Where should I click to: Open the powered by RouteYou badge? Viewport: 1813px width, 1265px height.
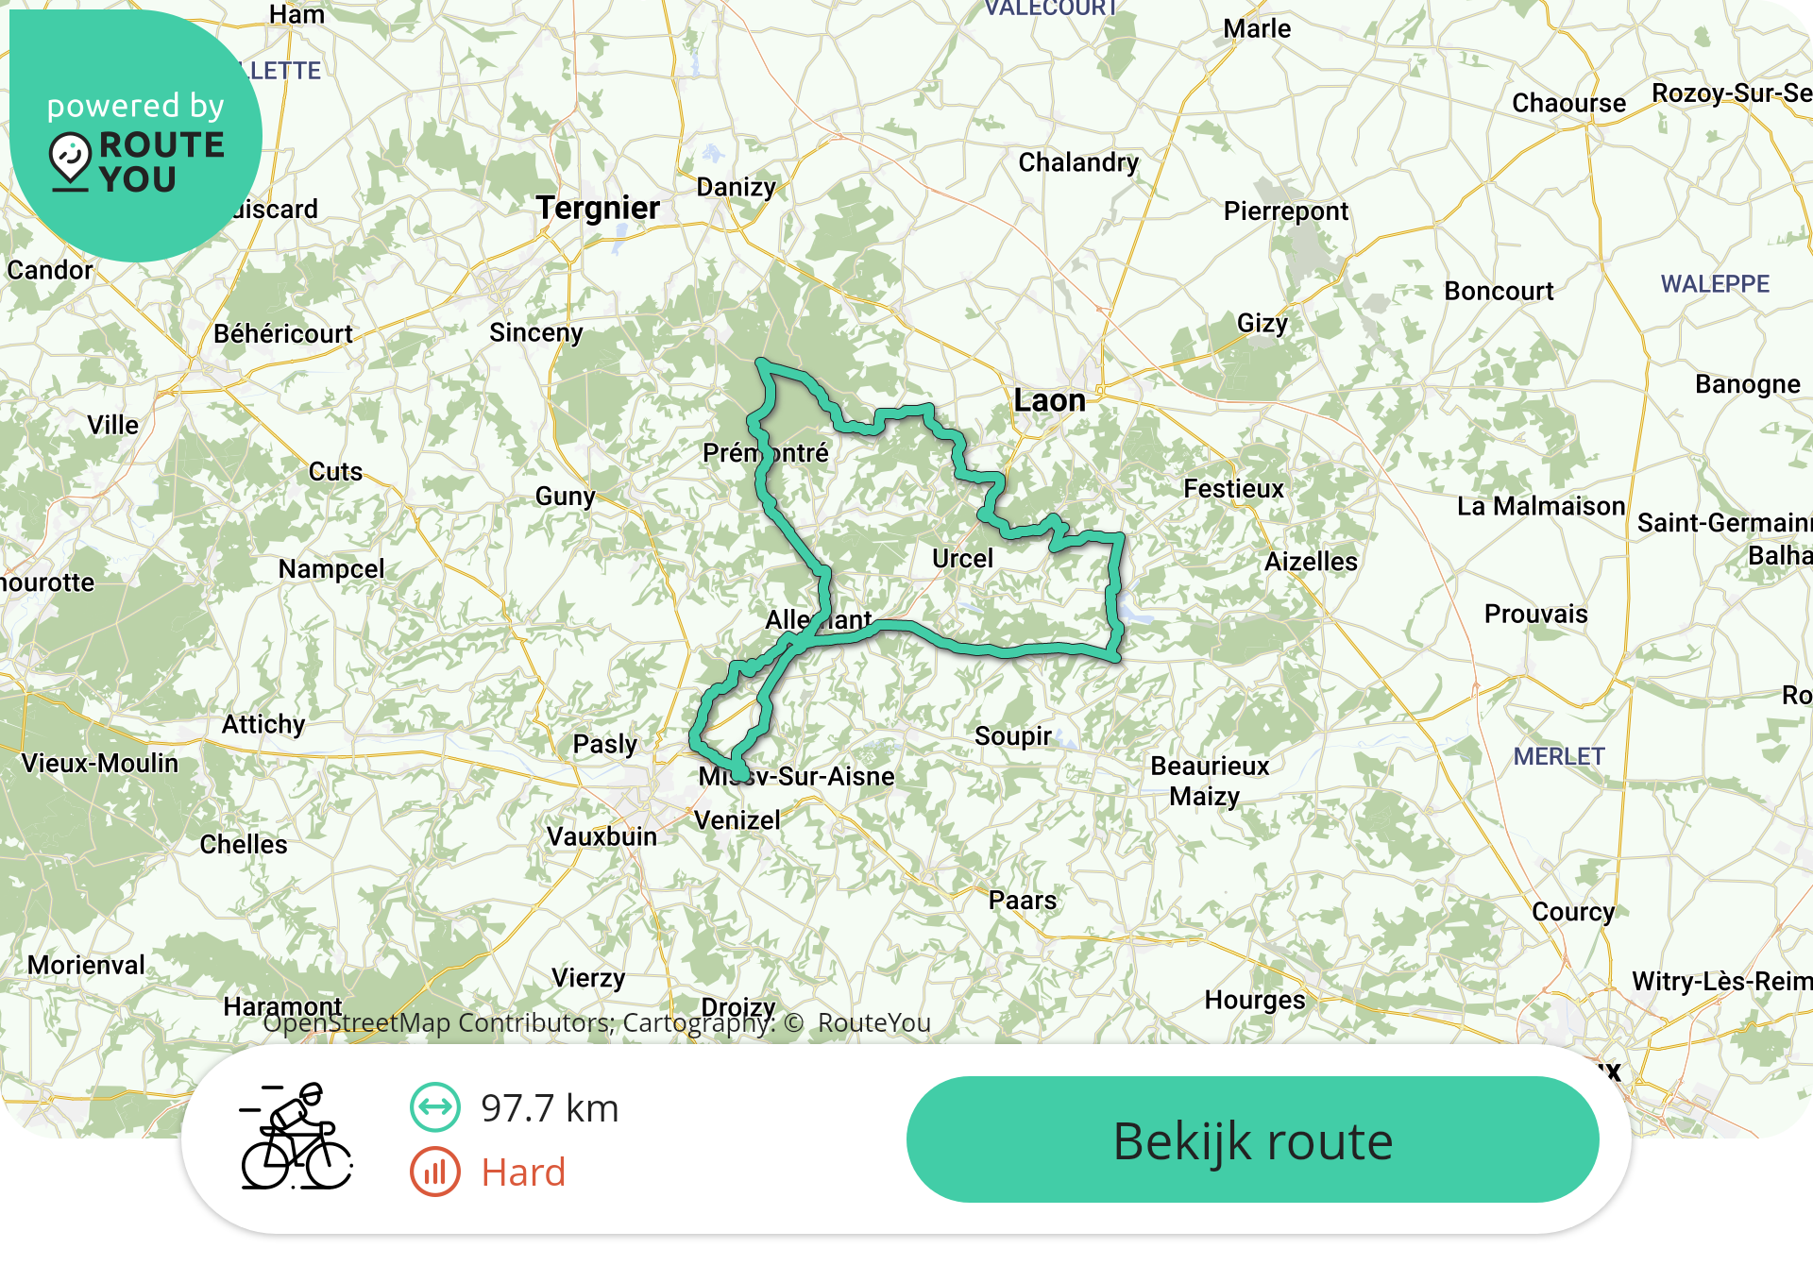135,135
